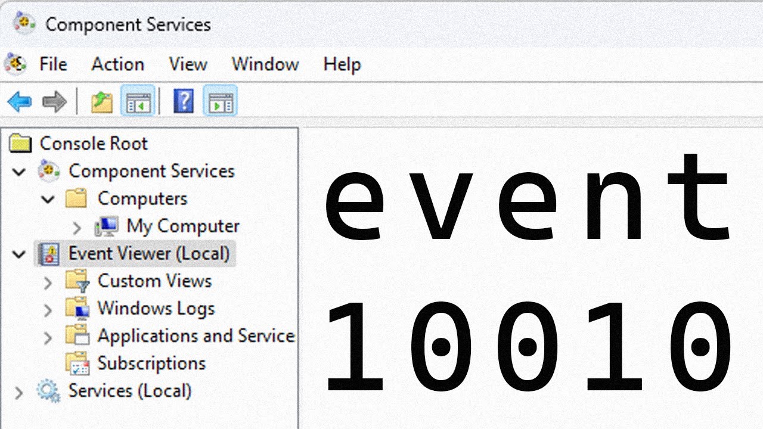
Task: Click the Applications and Services folder icon
Action: pyautogui.click(x=77, y=336)
